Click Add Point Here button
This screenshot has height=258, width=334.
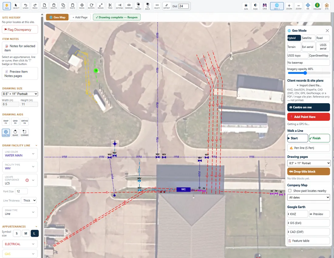click(308, 117)
